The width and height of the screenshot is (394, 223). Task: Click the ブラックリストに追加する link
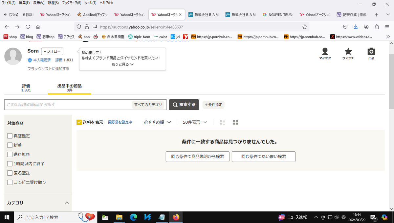(48, 69)
